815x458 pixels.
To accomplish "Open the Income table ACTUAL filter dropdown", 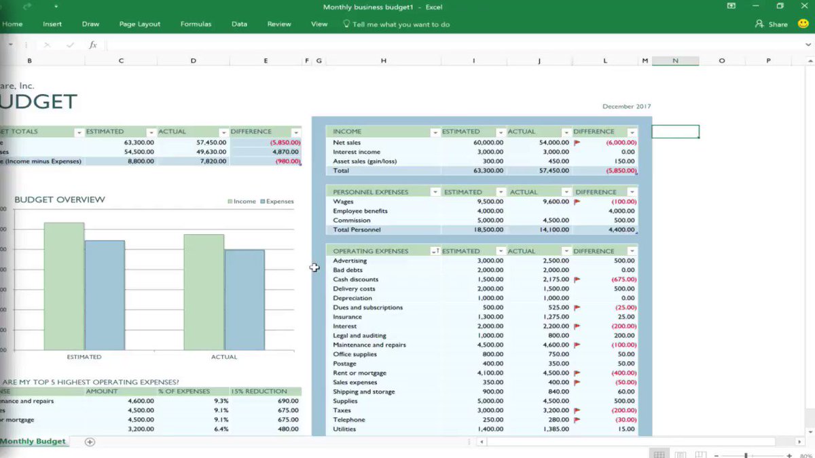I will [x=566, y=132].
